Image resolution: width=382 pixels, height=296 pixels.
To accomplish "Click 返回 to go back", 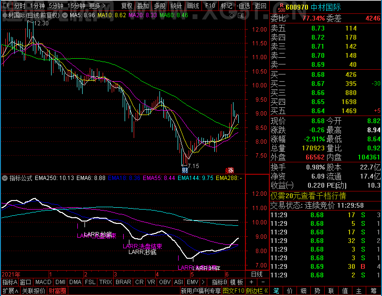I will (260, 6).
